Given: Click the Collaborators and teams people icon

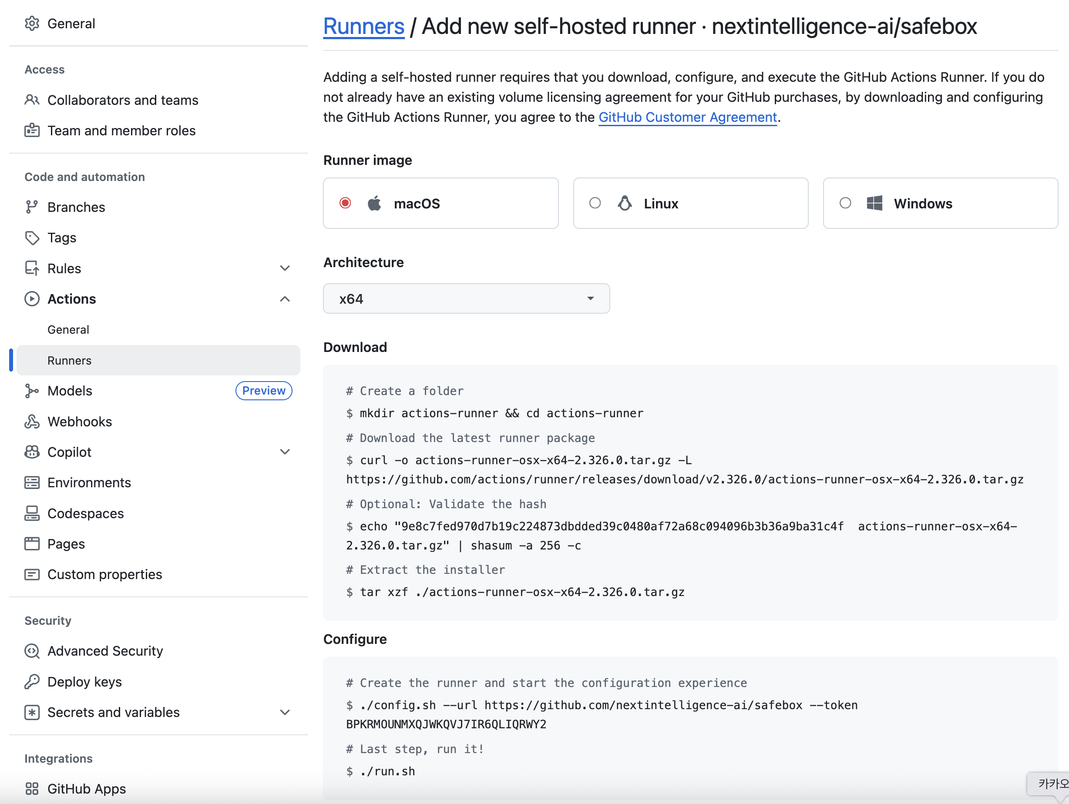Looking at the screenshot, I should coord(32,100).
